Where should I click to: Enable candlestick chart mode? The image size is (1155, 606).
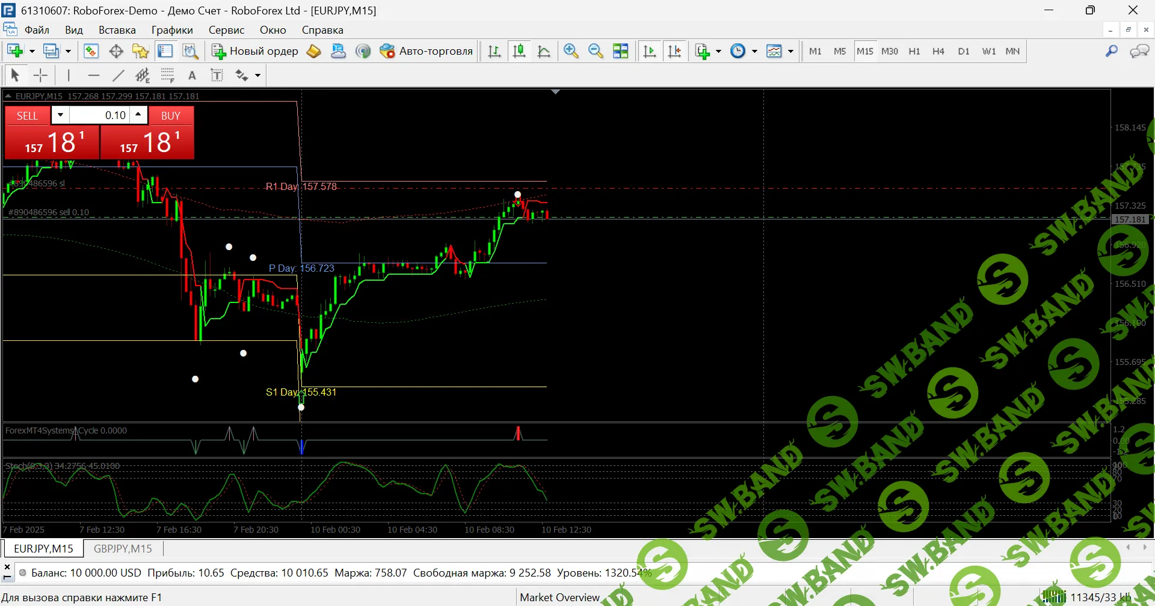[519, 52]
